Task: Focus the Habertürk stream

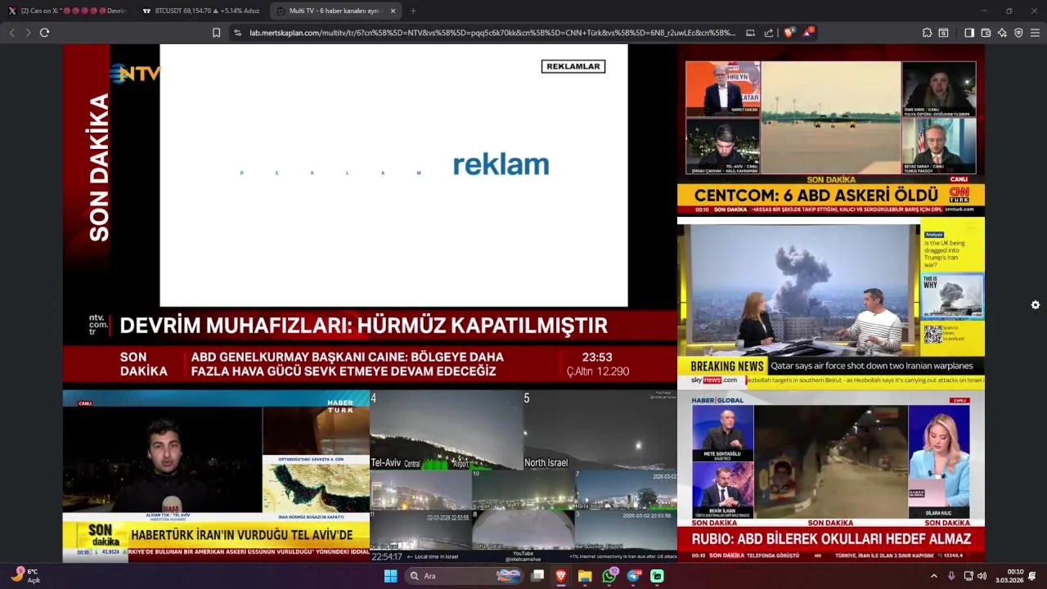Action: (x=216, y=476)
